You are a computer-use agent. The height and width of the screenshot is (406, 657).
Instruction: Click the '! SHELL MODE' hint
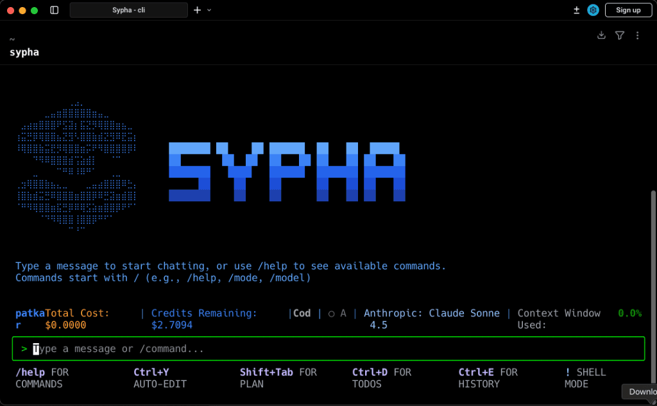click(585, 378)
